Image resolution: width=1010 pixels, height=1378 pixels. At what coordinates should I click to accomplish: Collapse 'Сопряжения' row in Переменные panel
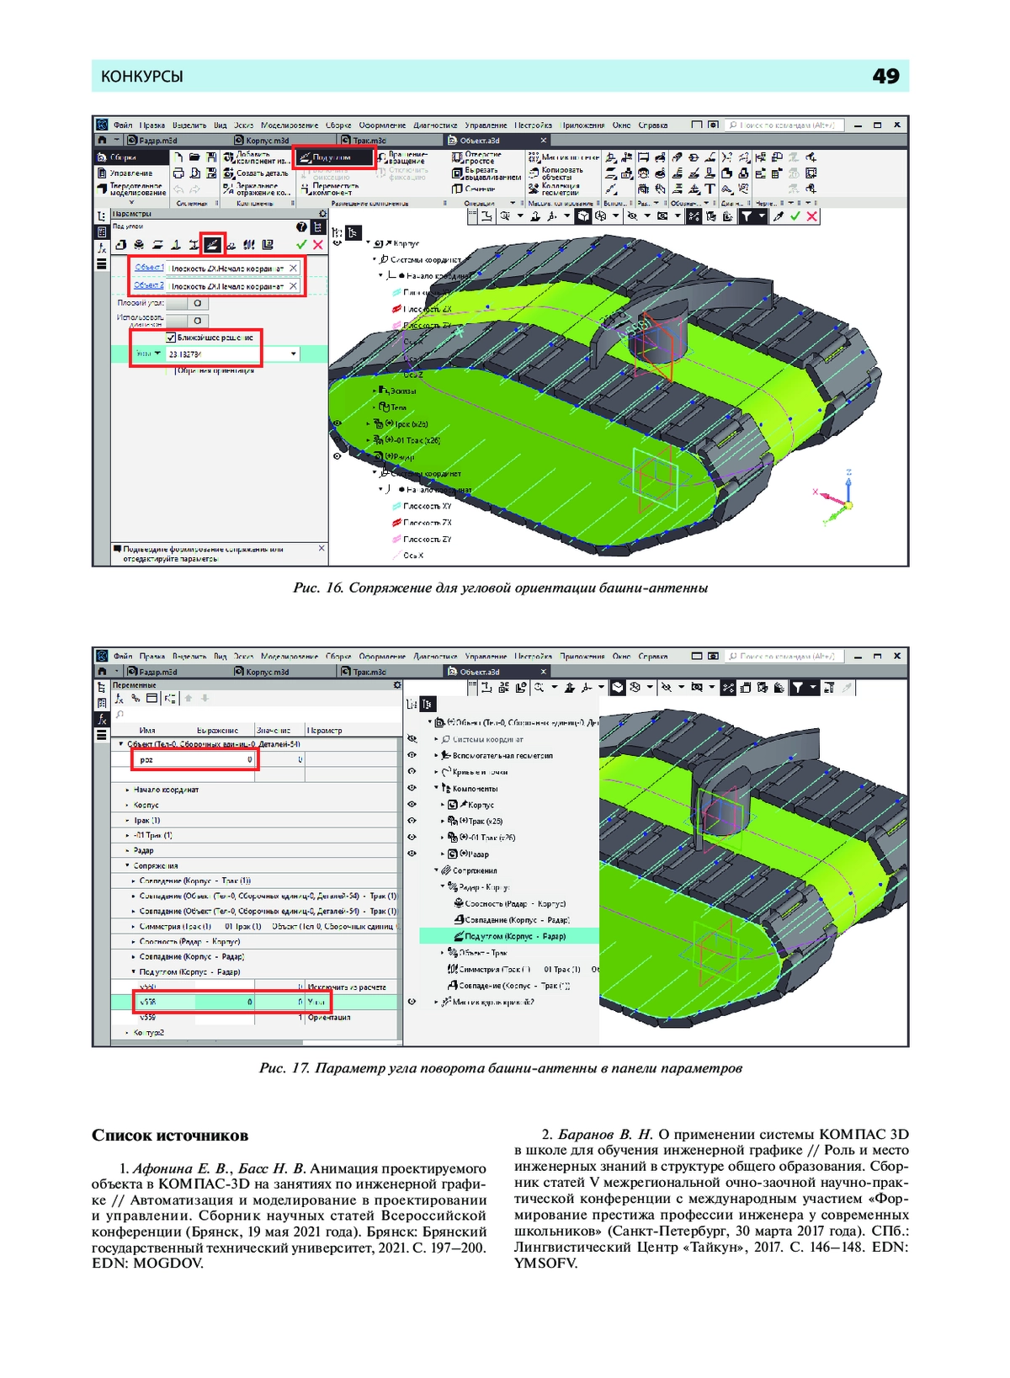(127, 865)
